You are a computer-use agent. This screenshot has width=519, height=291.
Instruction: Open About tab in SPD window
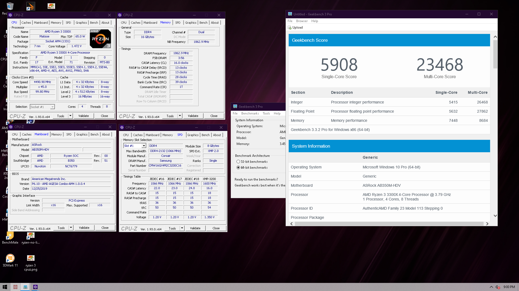(x=217, y=135)
